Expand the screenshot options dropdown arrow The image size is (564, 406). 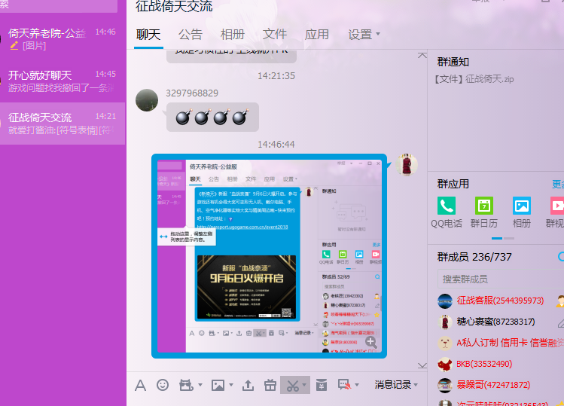(x=305, y=385)
